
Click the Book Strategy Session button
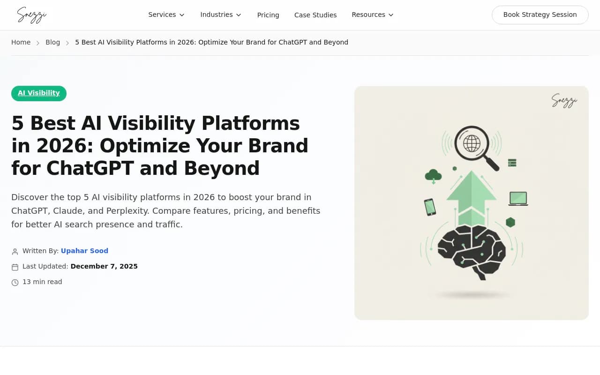pyautogui.click(x=540, y=15)
